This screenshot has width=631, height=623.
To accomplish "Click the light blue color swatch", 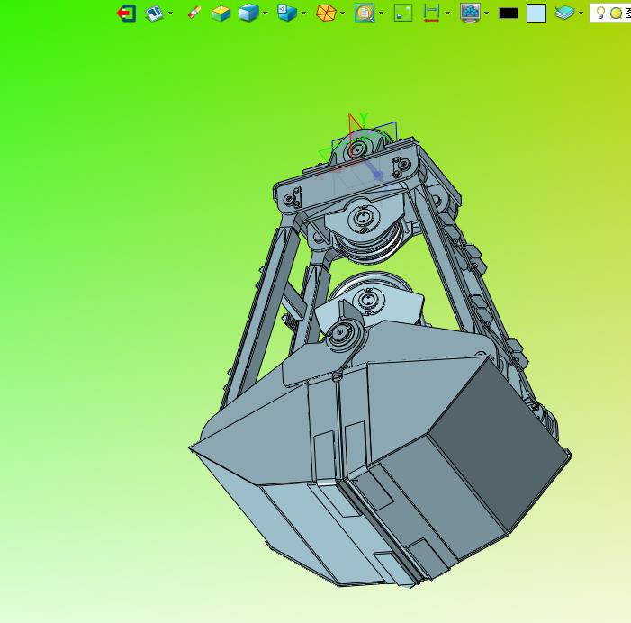I will tap(536, 14).
